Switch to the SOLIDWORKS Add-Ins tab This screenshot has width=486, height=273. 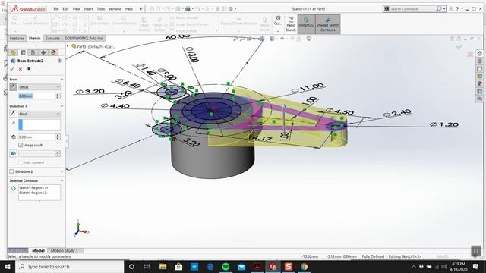84,39
